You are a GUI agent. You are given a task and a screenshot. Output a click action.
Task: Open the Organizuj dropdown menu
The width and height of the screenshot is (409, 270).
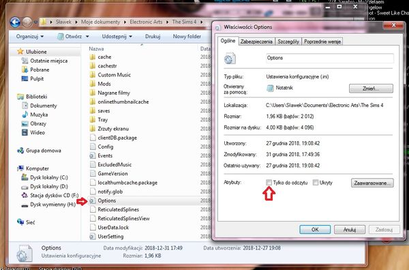pos(30,37)
